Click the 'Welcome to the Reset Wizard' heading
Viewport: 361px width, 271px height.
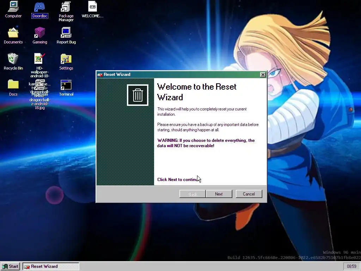pyautogui.click(x=197, y=92)
